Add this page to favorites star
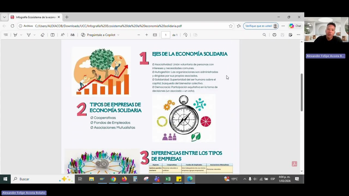The image size is (349, 196). tap(231, 26)
